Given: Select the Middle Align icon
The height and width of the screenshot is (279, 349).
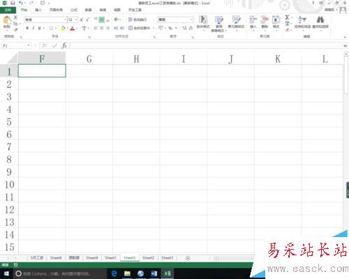Looking at the screenshot, I should (102, 20).
